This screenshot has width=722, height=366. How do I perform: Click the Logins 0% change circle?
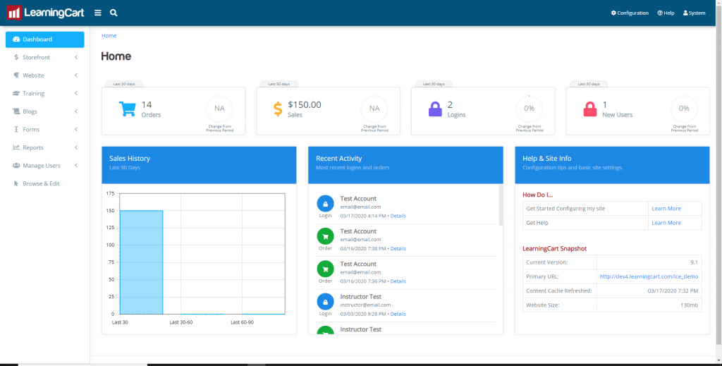click(x=529, y=109)
